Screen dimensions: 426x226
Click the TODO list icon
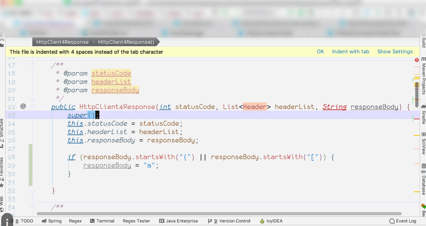(x=11, y=221)
